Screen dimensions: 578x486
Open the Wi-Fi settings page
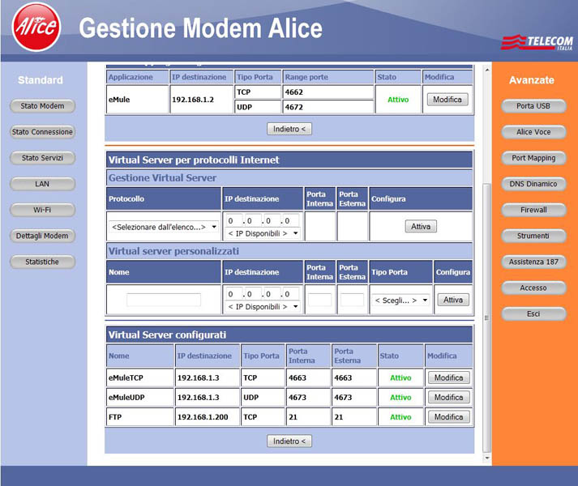pos(42,210)
